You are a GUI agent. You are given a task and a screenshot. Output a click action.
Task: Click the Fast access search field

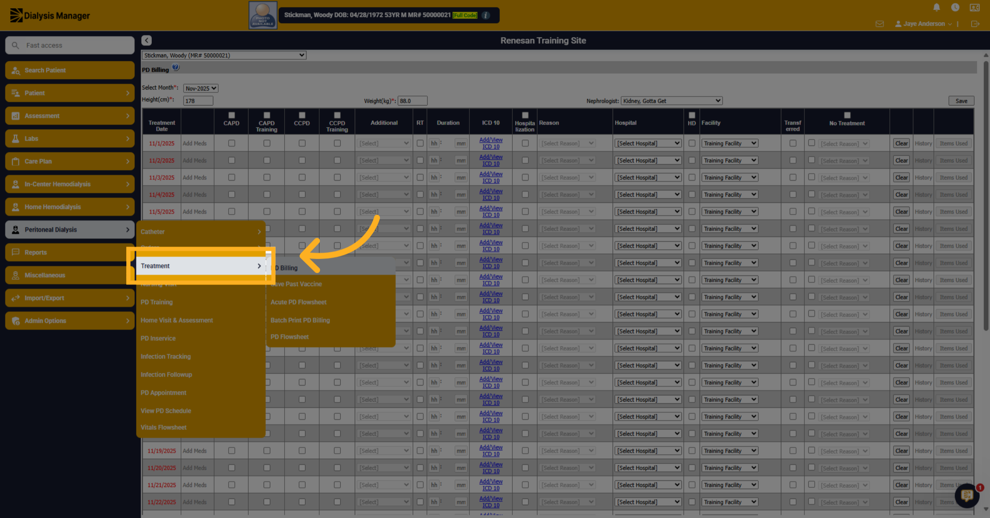(70, 45)
